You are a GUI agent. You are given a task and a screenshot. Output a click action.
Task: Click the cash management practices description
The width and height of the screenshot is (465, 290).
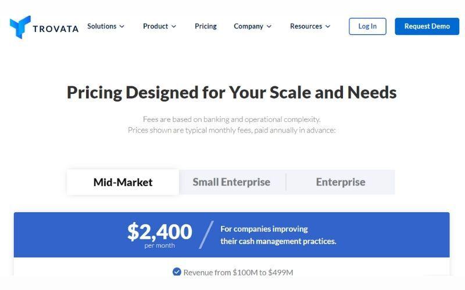pyautogui.click(x=278, y=235)
